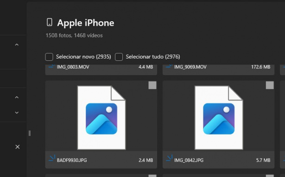Viewport: 285px width, 177px height.
Task: Select the IMG_9069.MOV file name
Action: [x=190, y=67]
